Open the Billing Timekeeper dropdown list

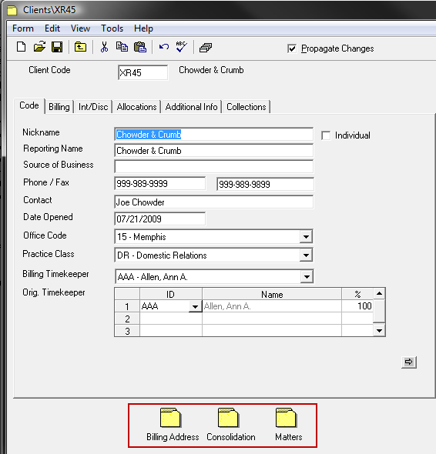tap(307, 277)
